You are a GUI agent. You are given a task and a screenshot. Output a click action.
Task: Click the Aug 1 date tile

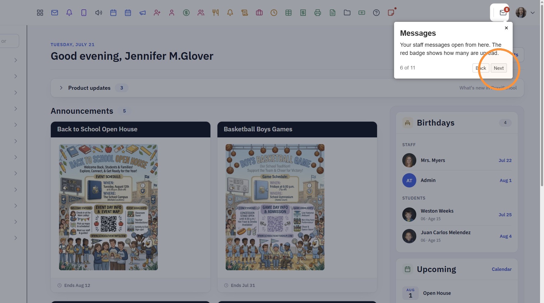[x=411, y=293]
